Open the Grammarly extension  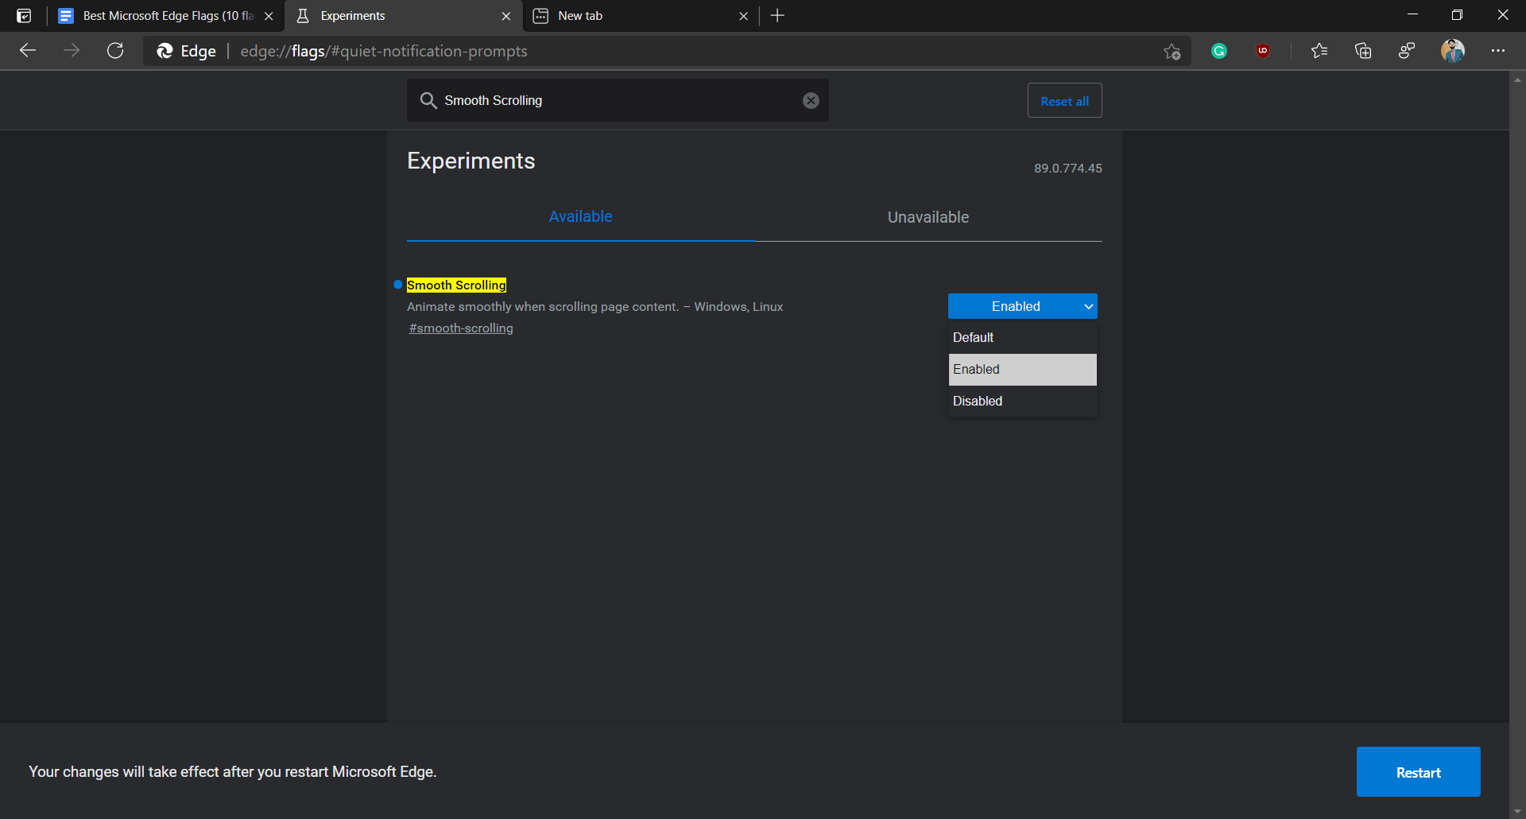(x=1220, y=50)
